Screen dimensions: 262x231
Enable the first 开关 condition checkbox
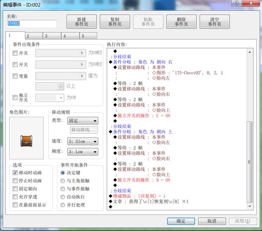coord(15,53)
